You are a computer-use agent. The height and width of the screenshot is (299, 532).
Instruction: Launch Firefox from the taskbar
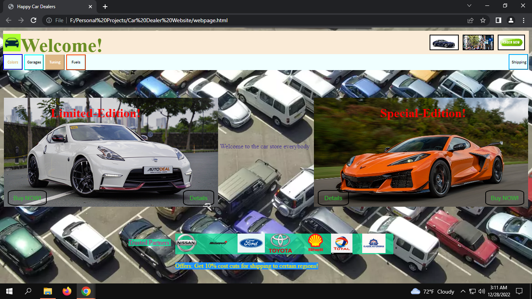pos(67,291)
